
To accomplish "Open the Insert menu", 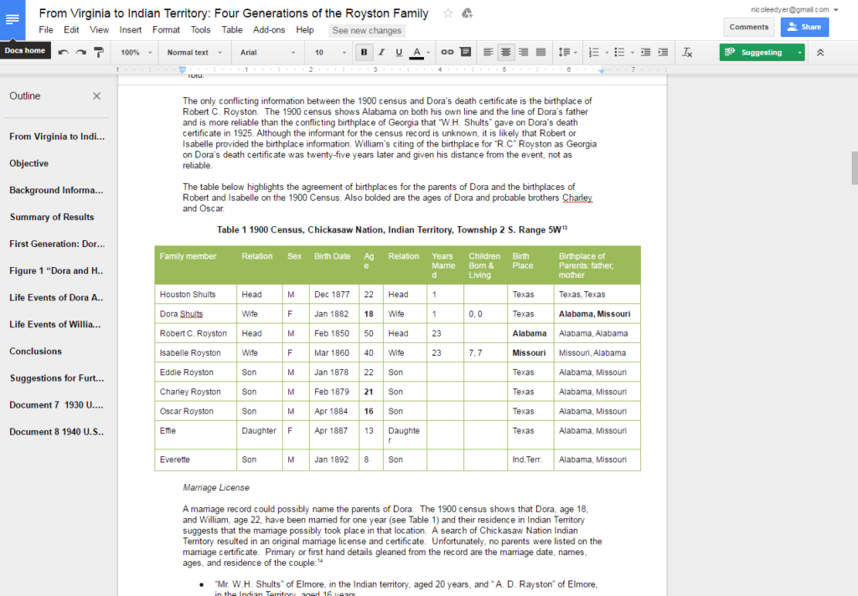I will point(130,30).
